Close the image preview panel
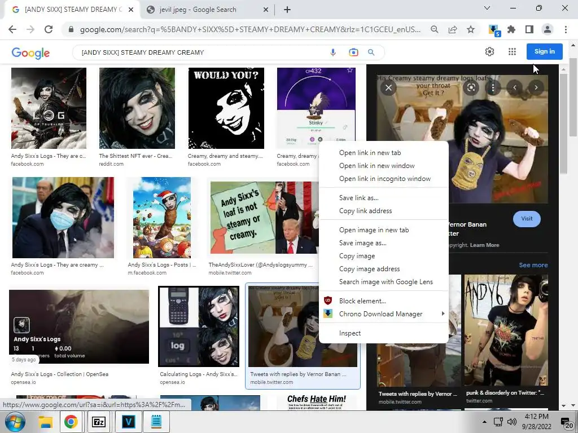The image size is (578, 433). coord(388,87)
